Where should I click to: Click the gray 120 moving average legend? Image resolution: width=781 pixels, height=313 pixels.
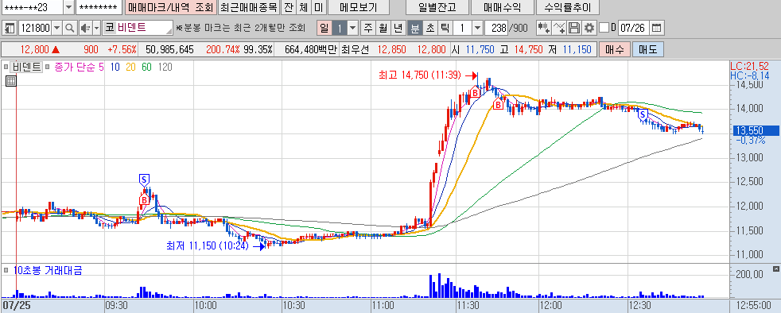click(165, 67)
